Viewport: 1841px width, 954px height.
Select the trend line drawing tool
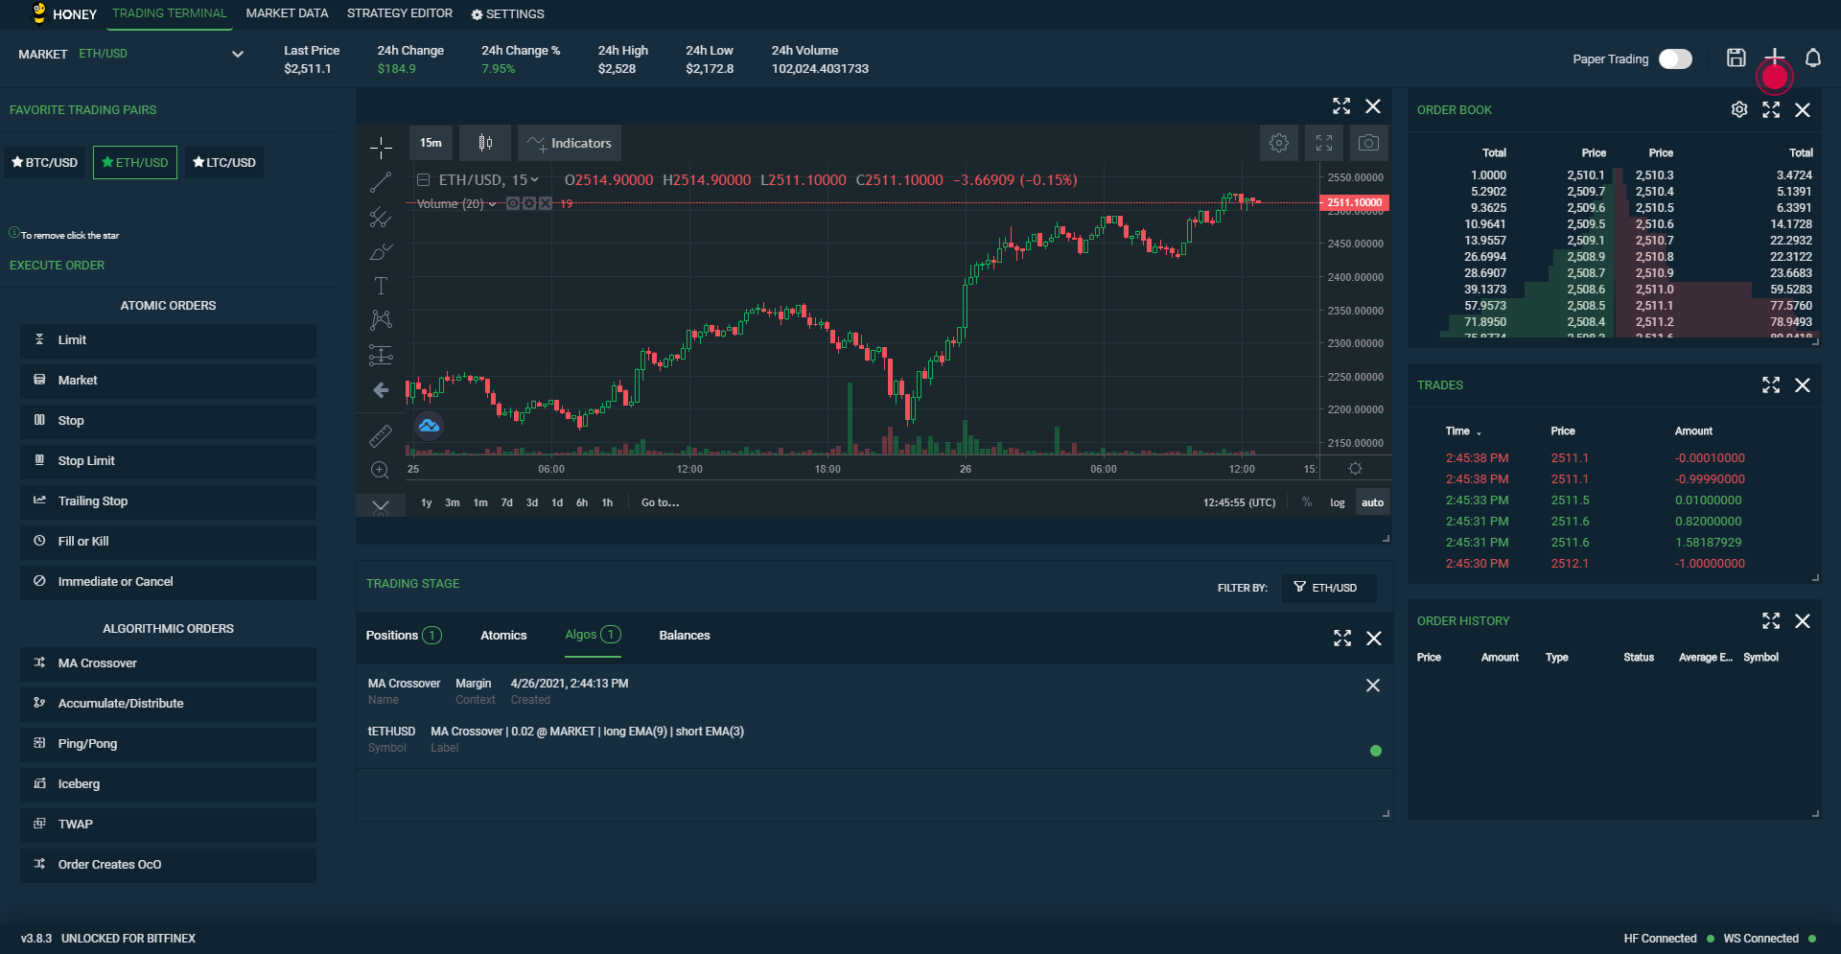[x=381, y=182]
